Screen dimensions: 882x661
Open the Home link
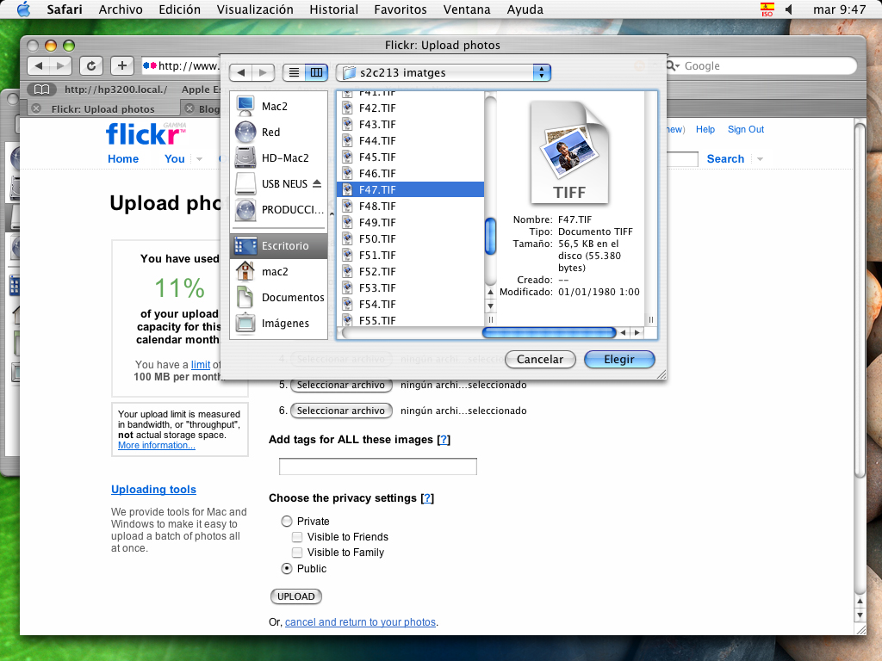[x=123, y=159]
